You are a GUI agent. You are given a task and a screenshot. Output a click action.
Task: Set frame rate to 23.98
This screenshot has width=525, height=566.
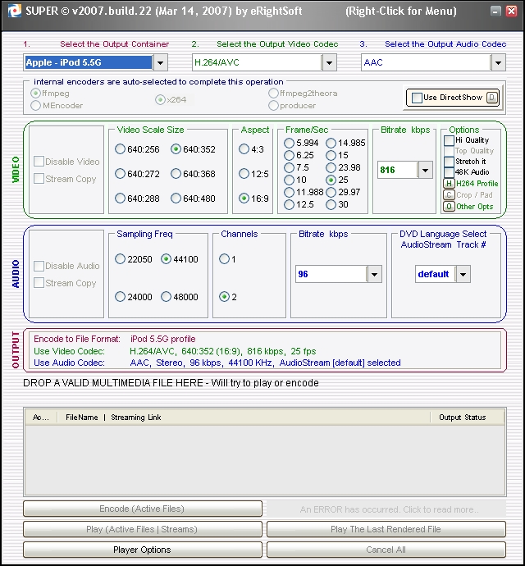(x=331, y=167)
